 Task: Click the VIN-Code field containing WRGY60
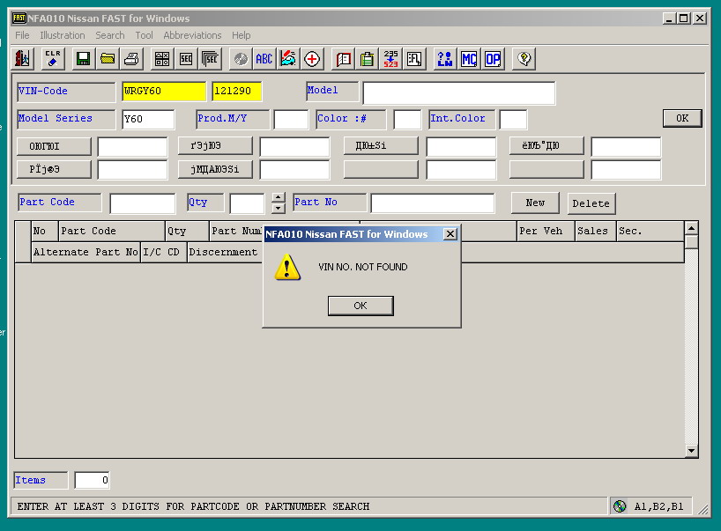[164, 91]
